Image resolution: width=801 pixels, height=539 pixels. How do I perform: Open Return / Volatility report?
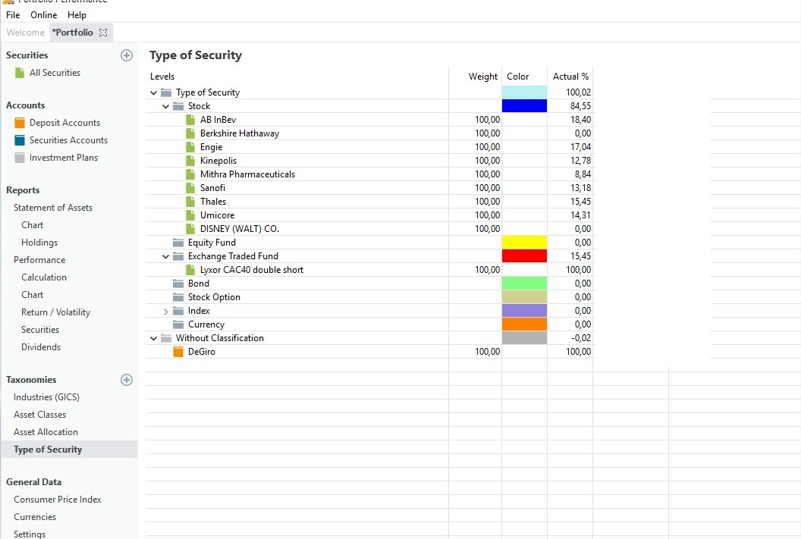tap(55, 312)
